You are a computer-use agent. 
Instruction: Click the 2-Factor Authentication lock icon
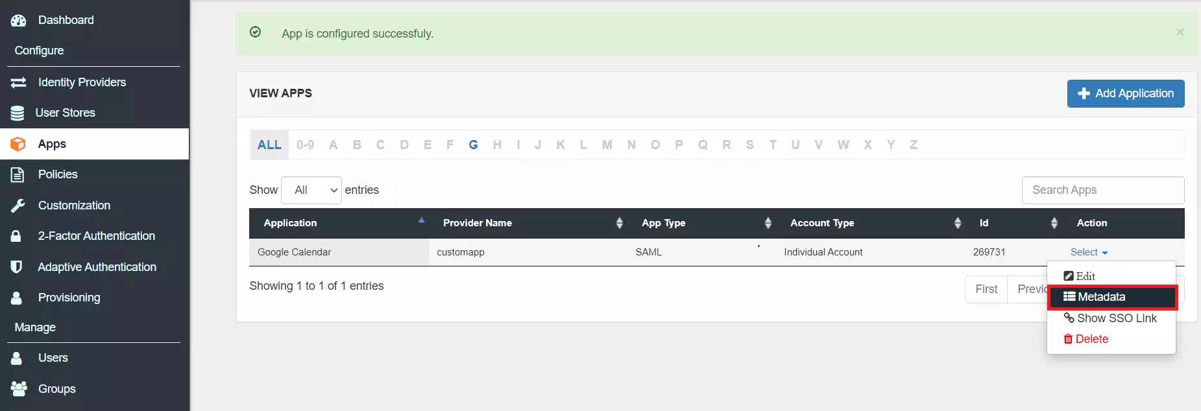pos(16,236)
